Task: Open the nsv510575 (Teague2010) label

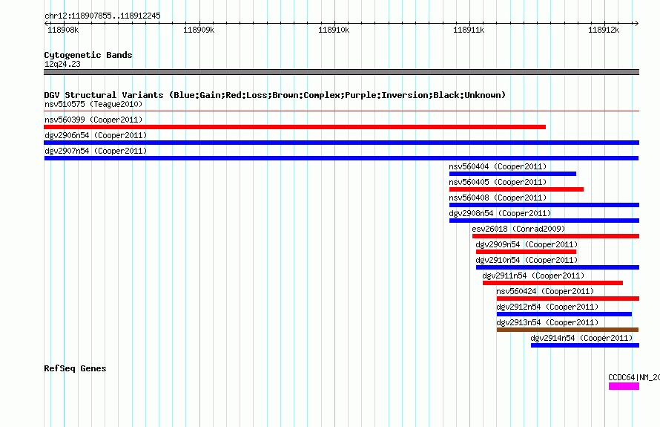Action: point(93,104)
